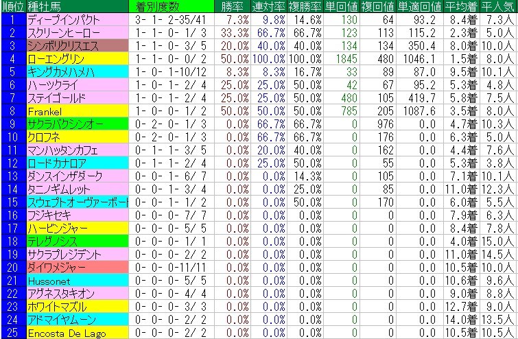Sort by the 種牡馬 column header
Screen dimensions: 518x339
point(78,6)
